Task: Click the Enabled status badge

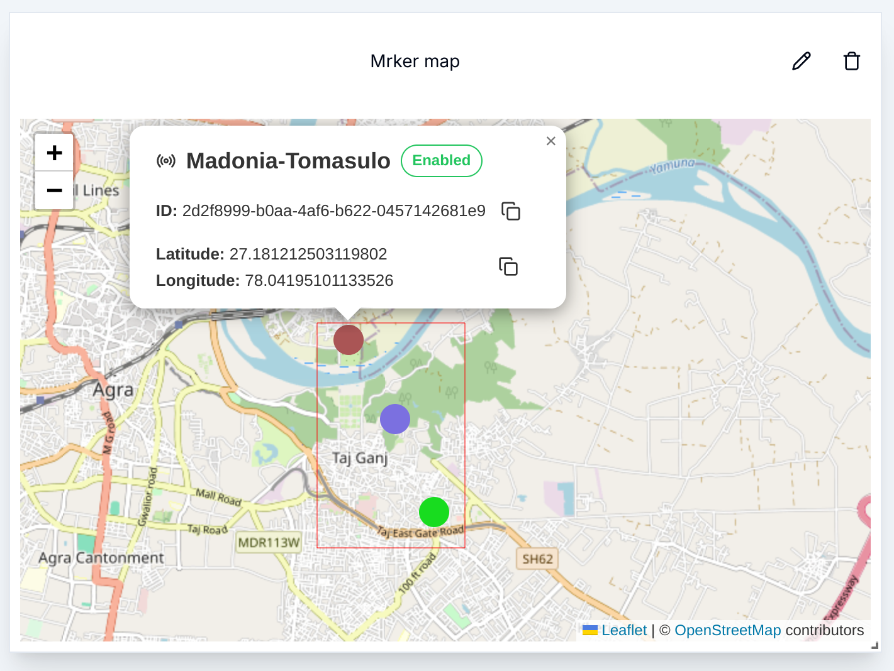Action: click(x=442, y=161)
